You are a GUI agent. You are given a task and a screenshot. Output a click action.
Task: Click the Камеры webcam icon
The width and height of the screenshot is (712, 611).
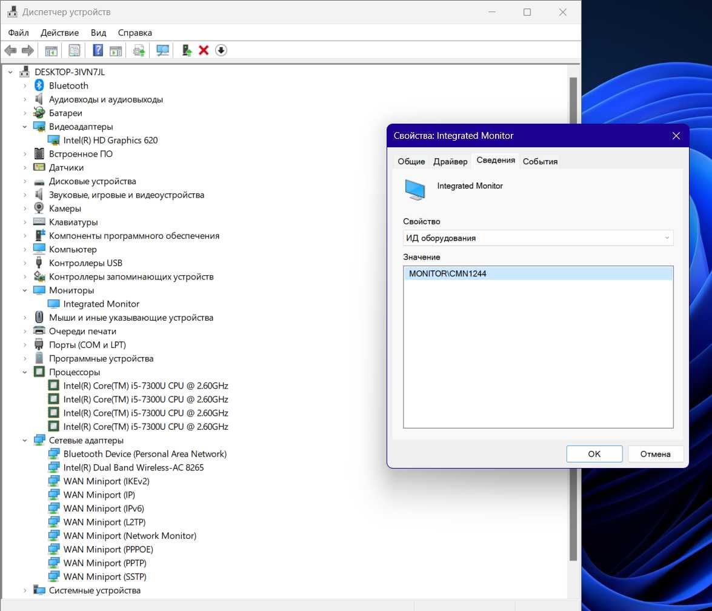(x=39, y=208)
